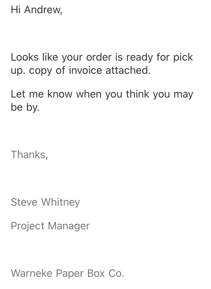Click the word "think" in the second paragraph
The image size is (211, 289).
point(137,94)
